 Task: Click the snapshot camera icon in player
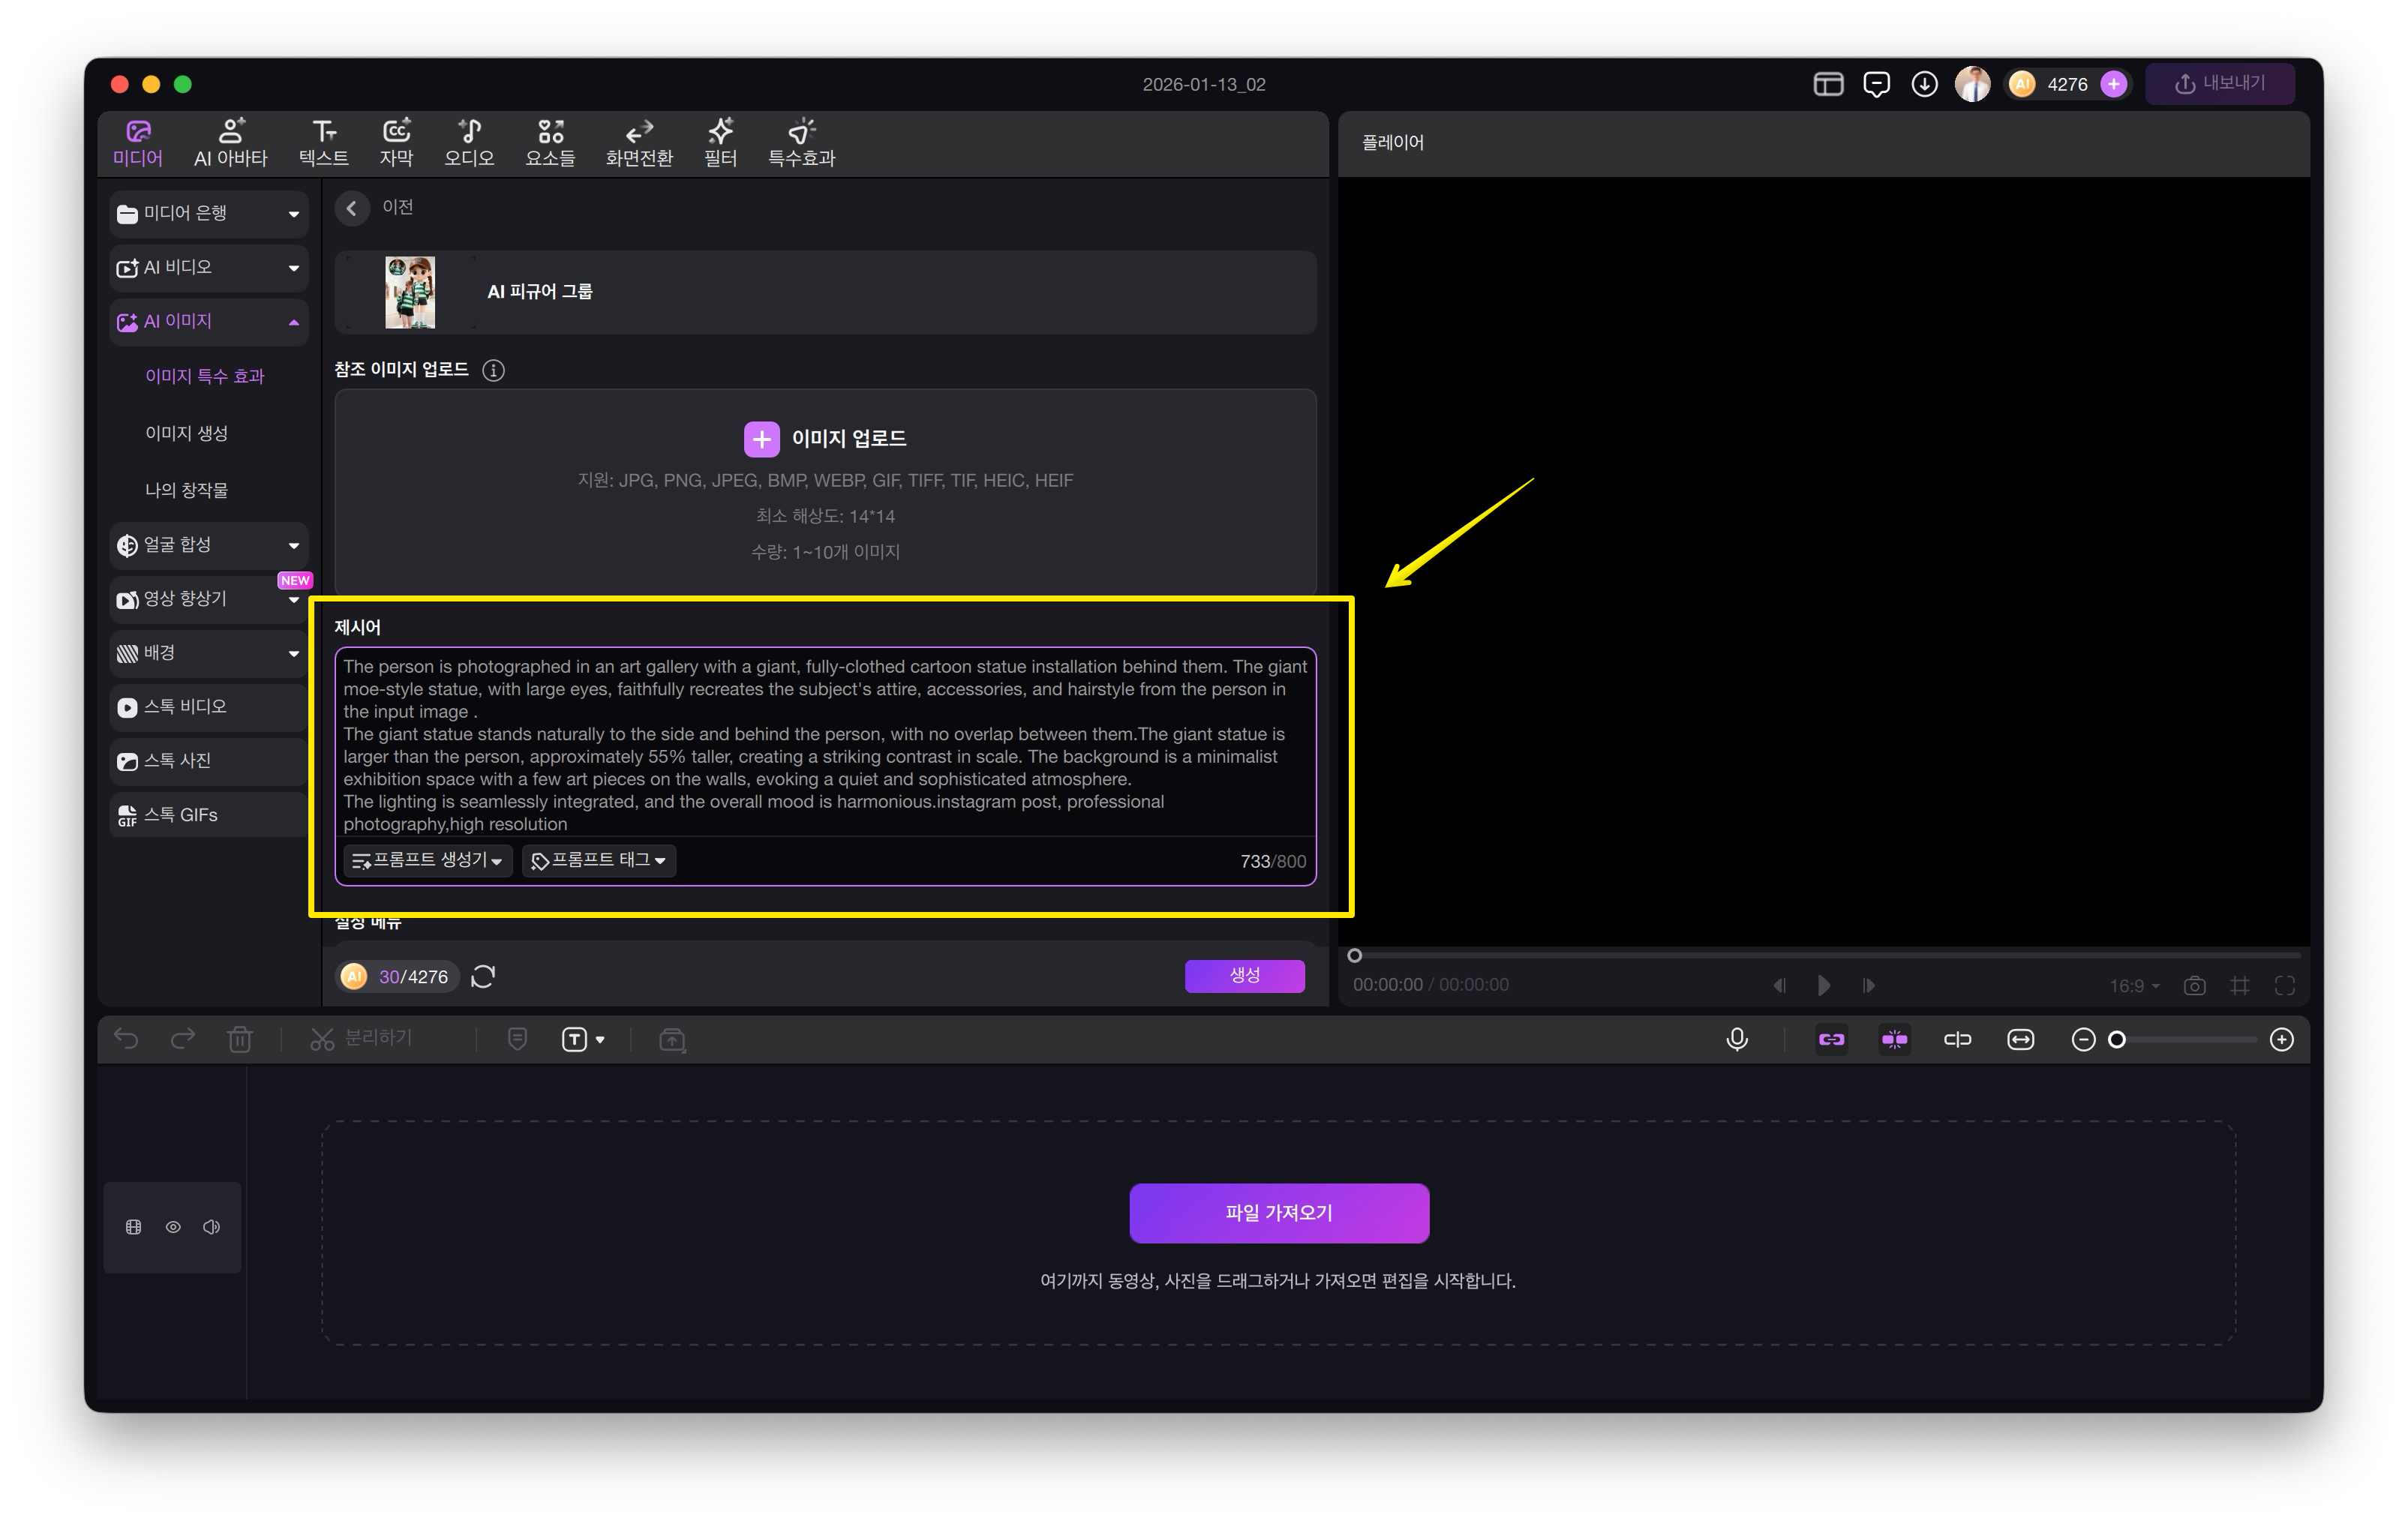tap(2194, 985)
